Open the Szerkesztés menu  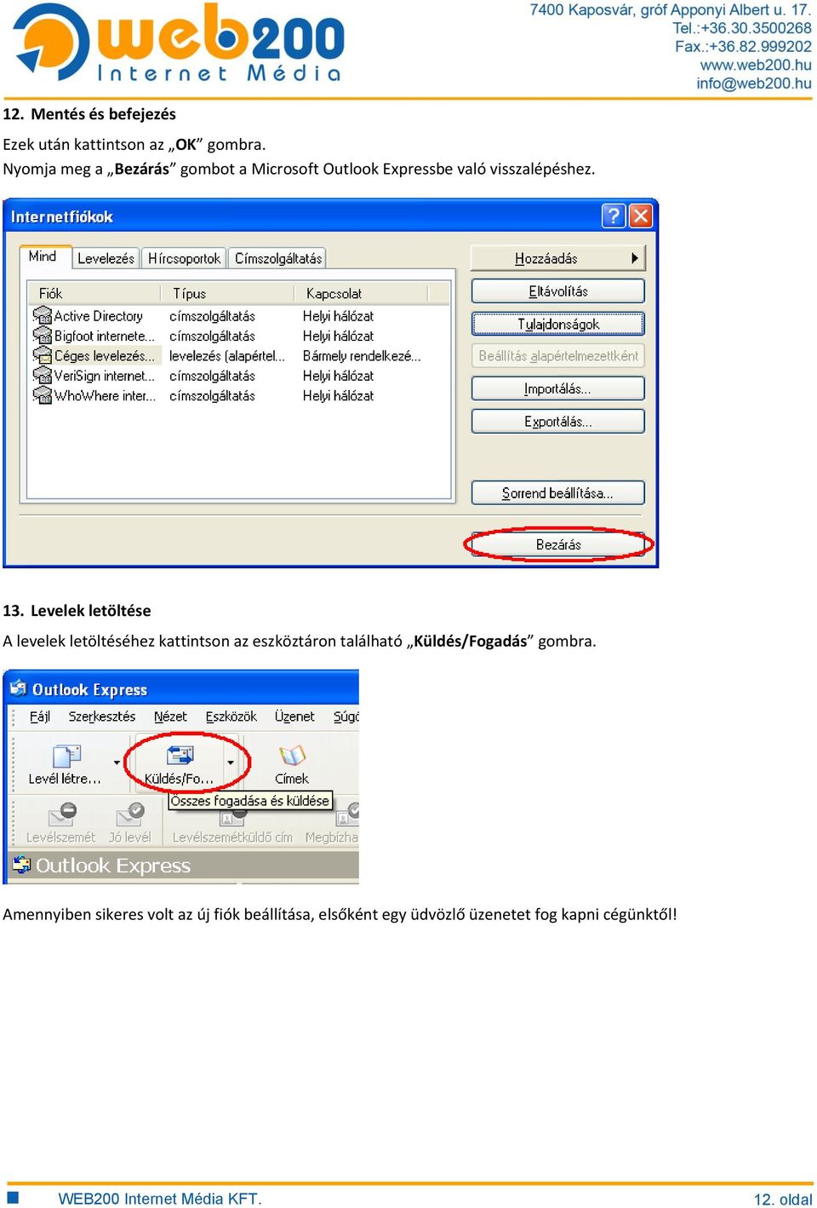tap(102, 716)
